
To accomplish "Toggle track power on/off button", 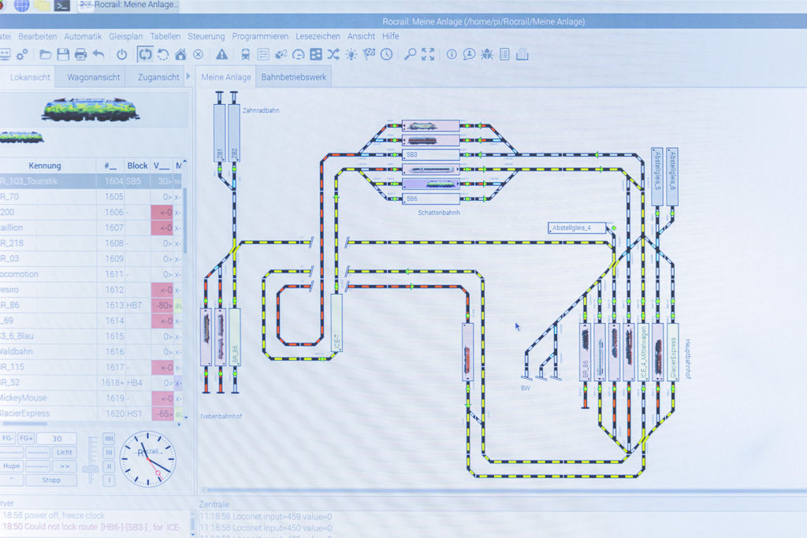I will pos(121,54).
